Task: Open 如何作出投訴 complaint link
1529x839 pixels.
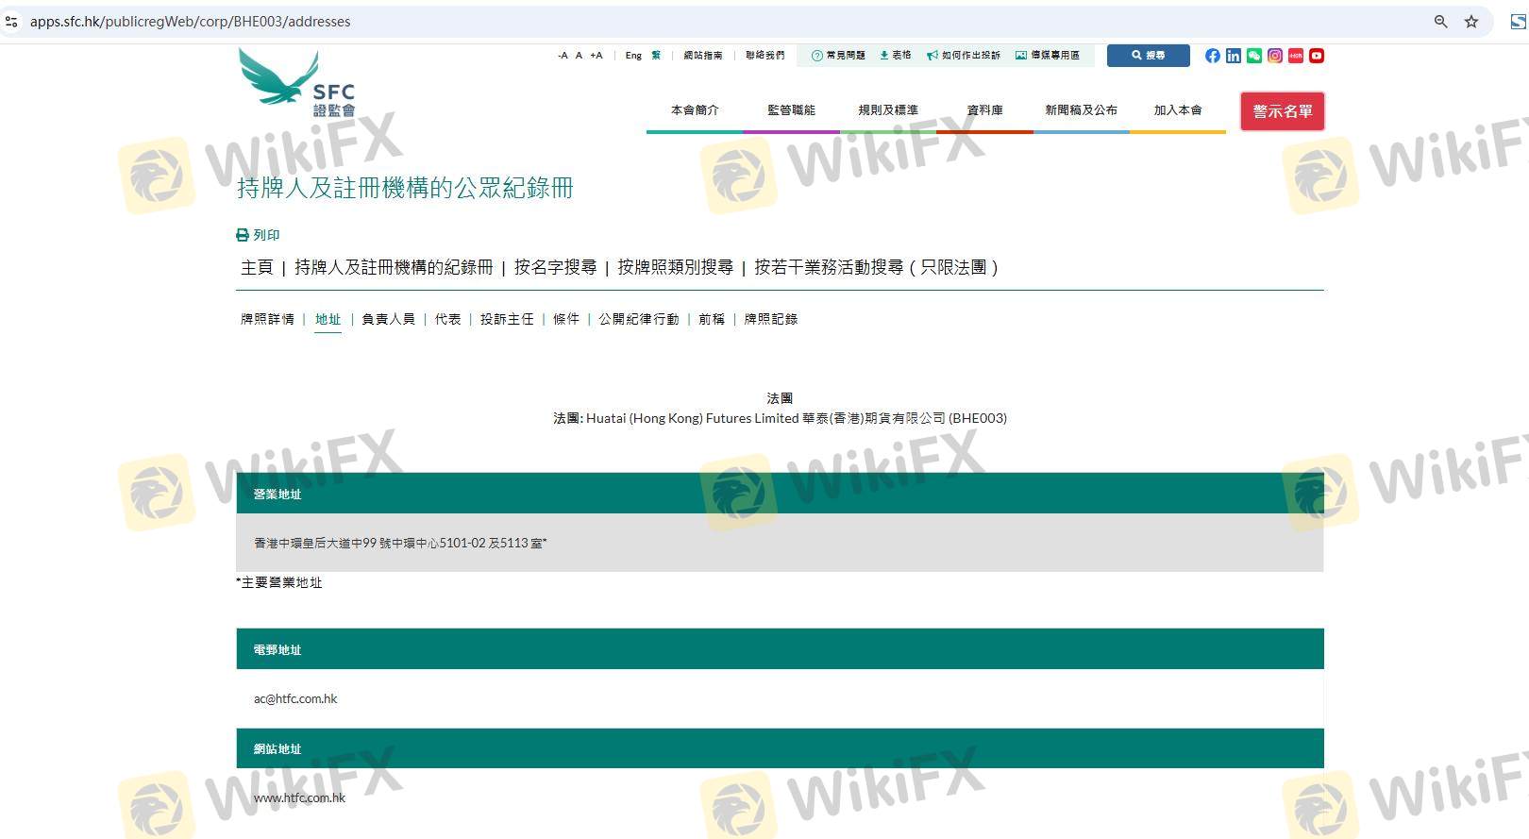Action: (x=964, y=56)
